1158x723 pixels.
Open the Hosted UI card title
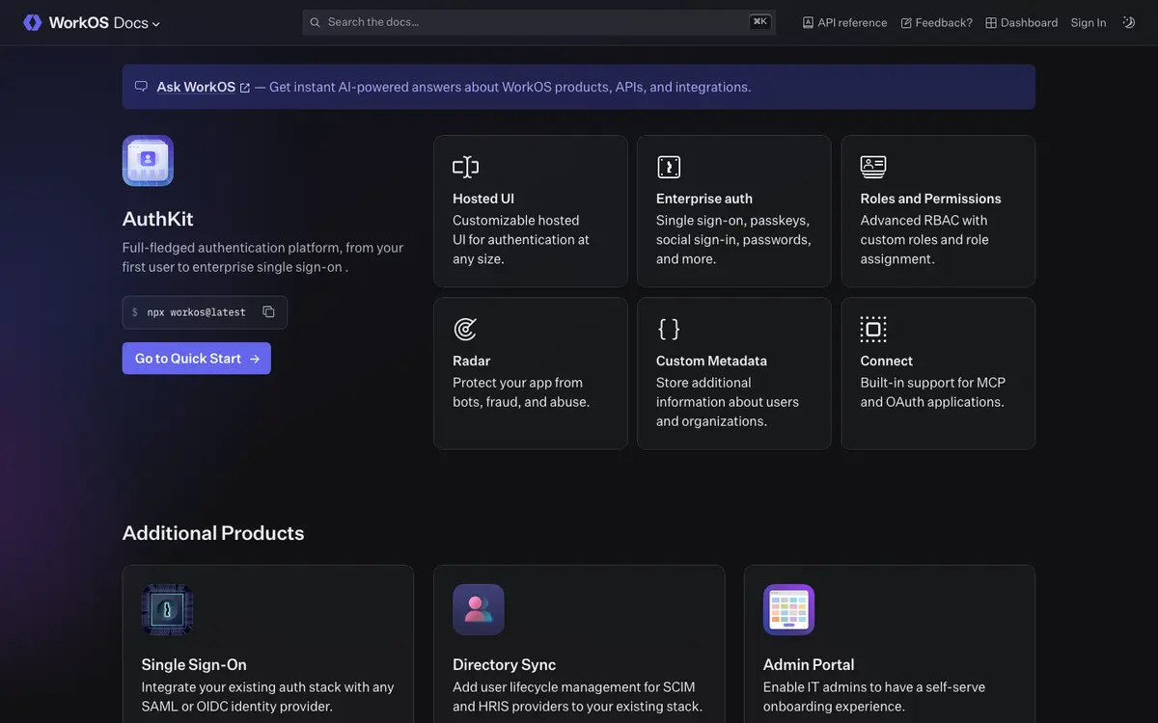[x=483, y=199]
